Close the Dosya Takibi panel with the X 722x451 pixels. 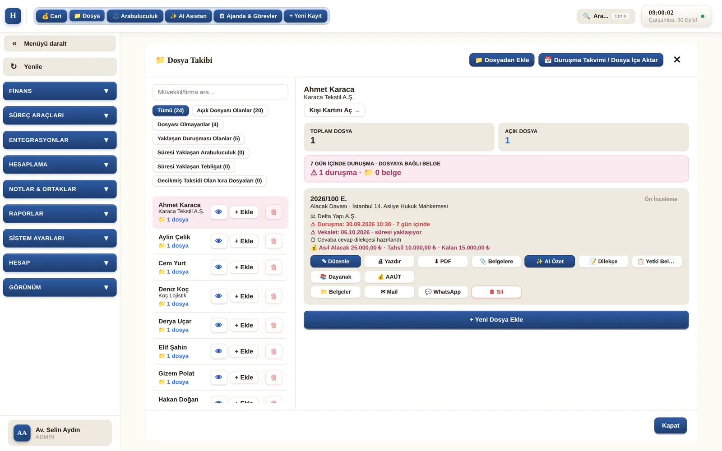coord(677,60)
